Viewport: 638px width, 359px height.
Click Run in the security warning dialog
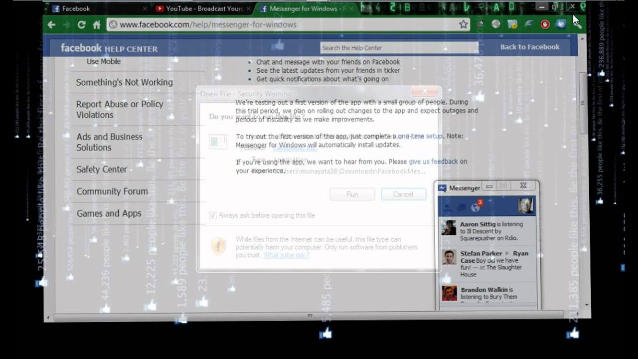[x=352, y=194]
